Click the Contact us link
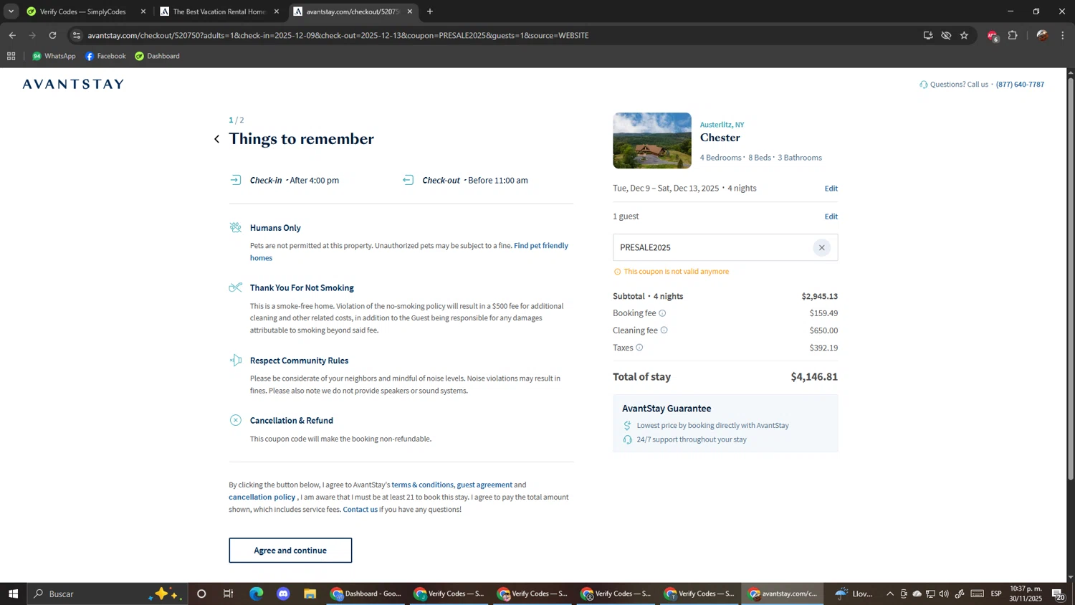This screenshot has height=605, width=1075. (360, 510)
